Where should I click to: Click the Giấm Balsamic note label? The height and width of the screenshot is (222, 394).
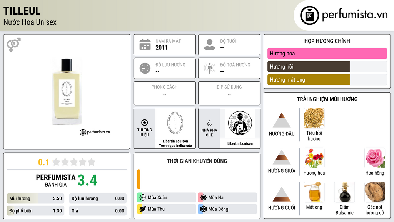point(344,210)
